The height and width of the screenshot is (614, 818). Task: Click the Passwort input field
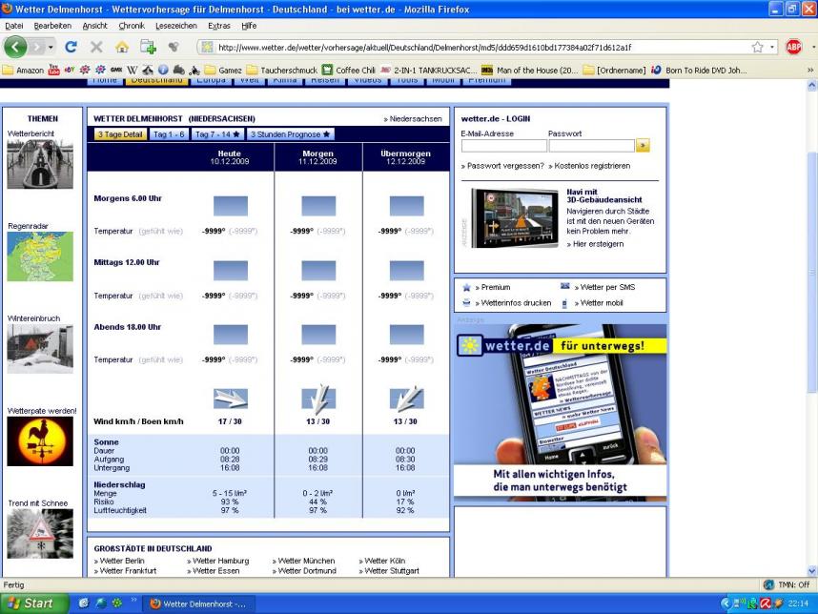[591, 146]
